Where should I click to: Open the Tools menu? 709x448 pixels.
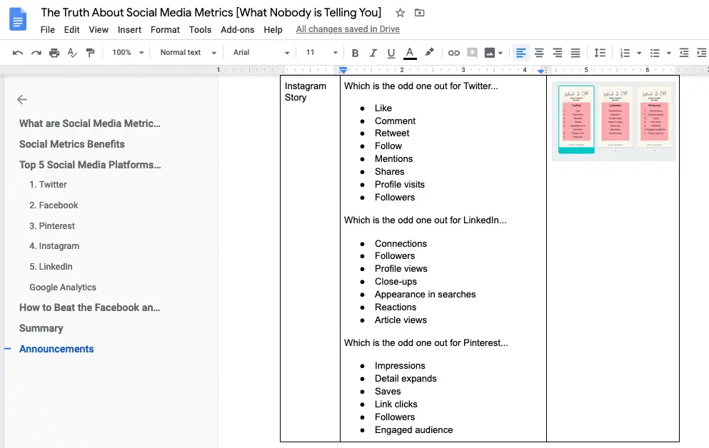click(200, 30)
